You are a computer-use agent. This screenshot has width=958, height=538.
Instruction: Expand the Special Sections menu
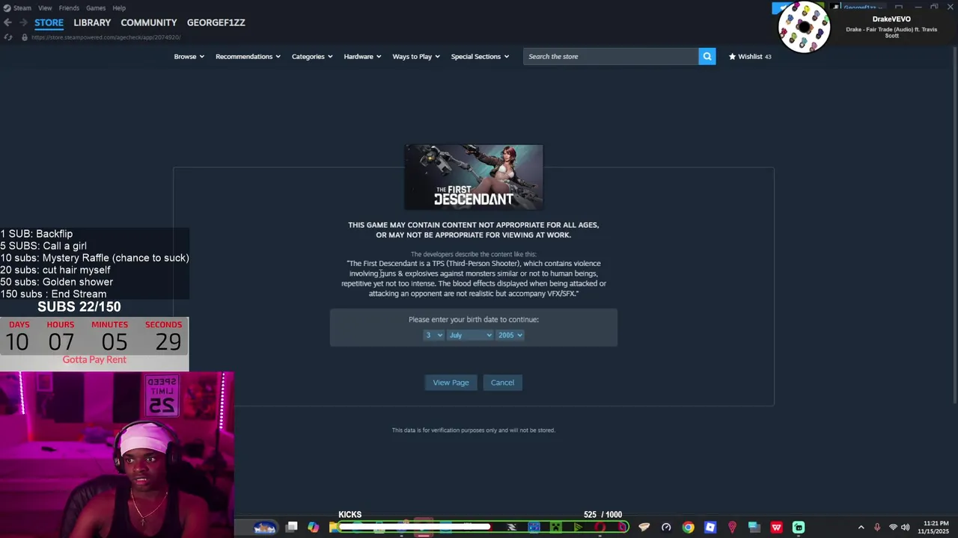[x=480, y=56]
